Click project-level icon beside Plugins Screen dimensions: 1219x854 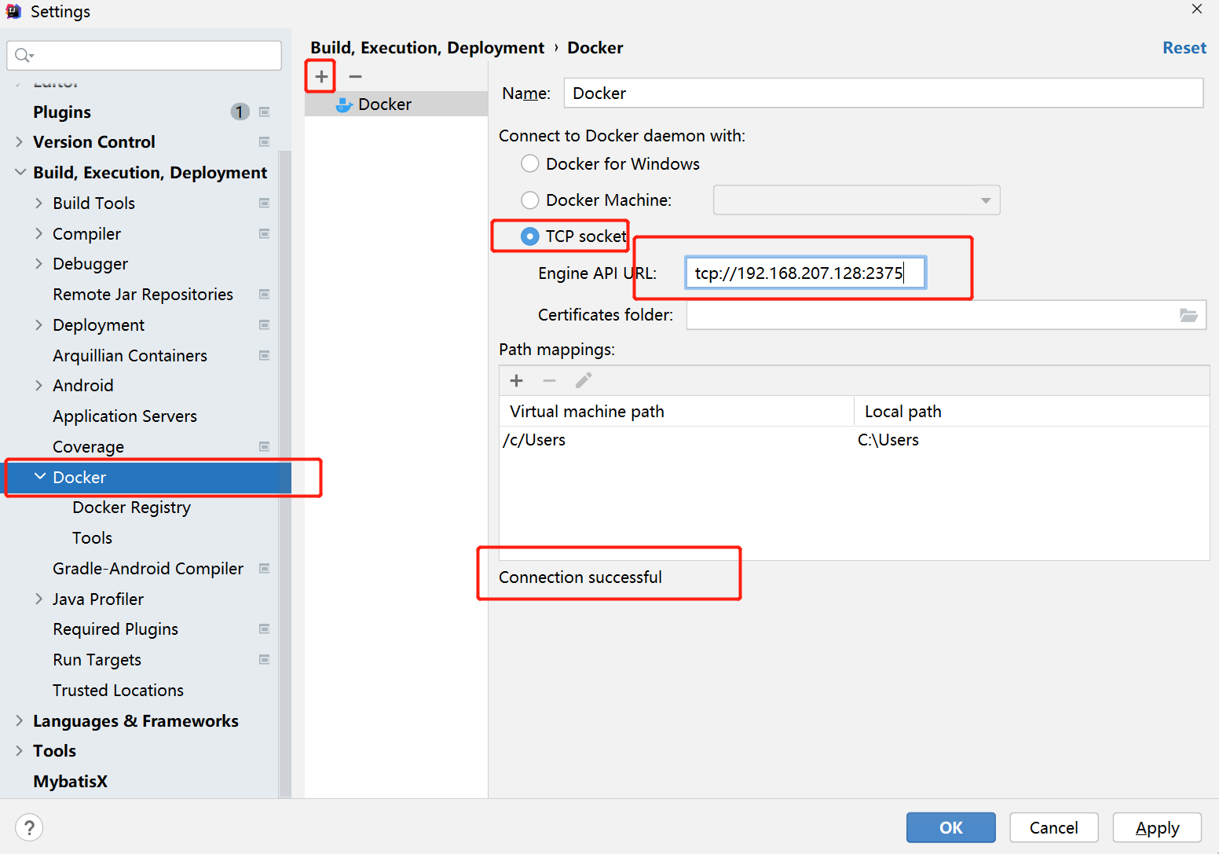coord(265,112)
